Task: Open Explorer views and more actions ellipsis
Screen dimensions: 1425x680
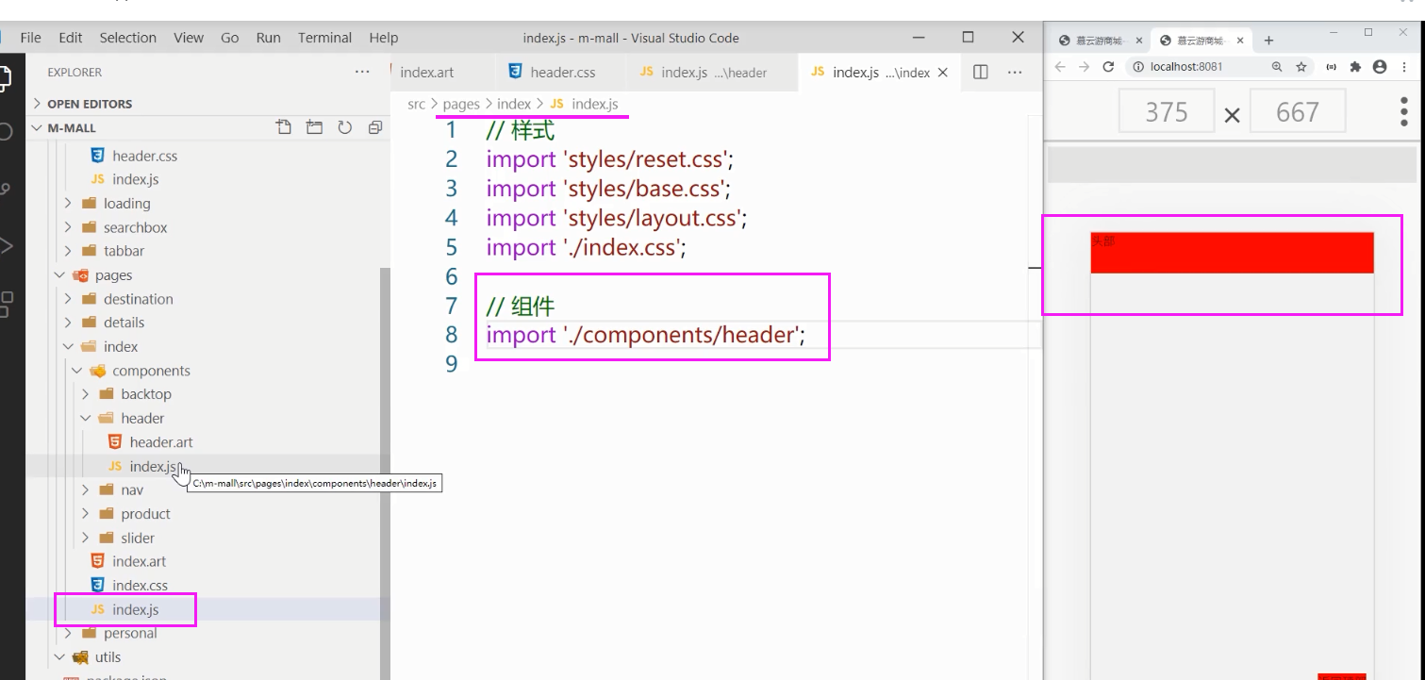Action: click(362, 72)
